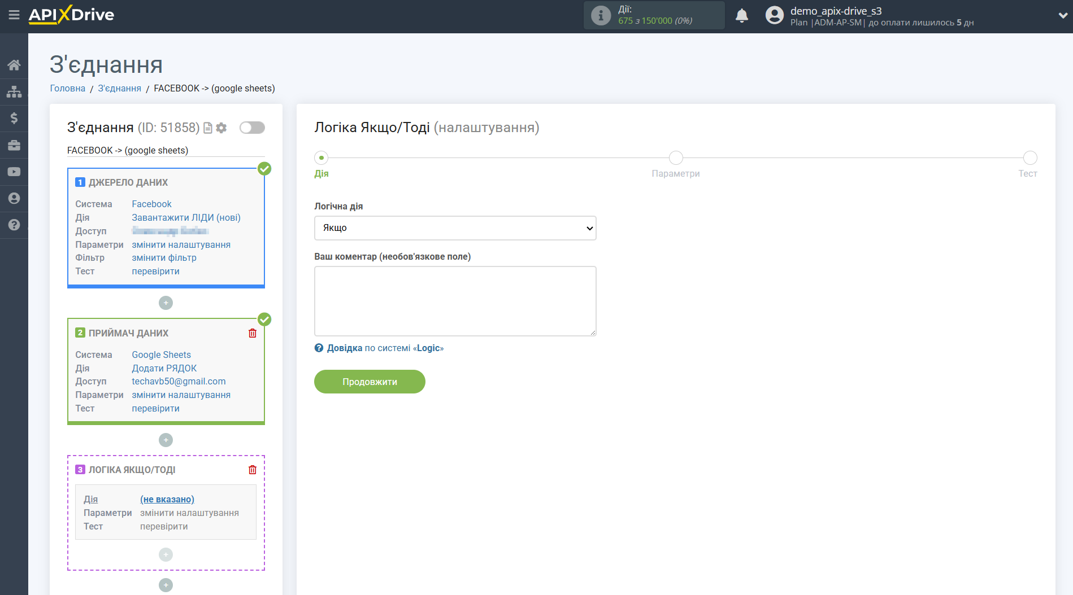Click змінити налаштування in the ЛОГІКА ЯКЩО/ТОДІ block

(189, 513)
